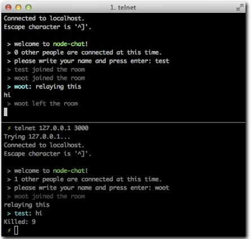Click the 'test joined the room' line
The width and height of the screenshot is (251, 239).
pyautogui.click(x=46, y=70)
